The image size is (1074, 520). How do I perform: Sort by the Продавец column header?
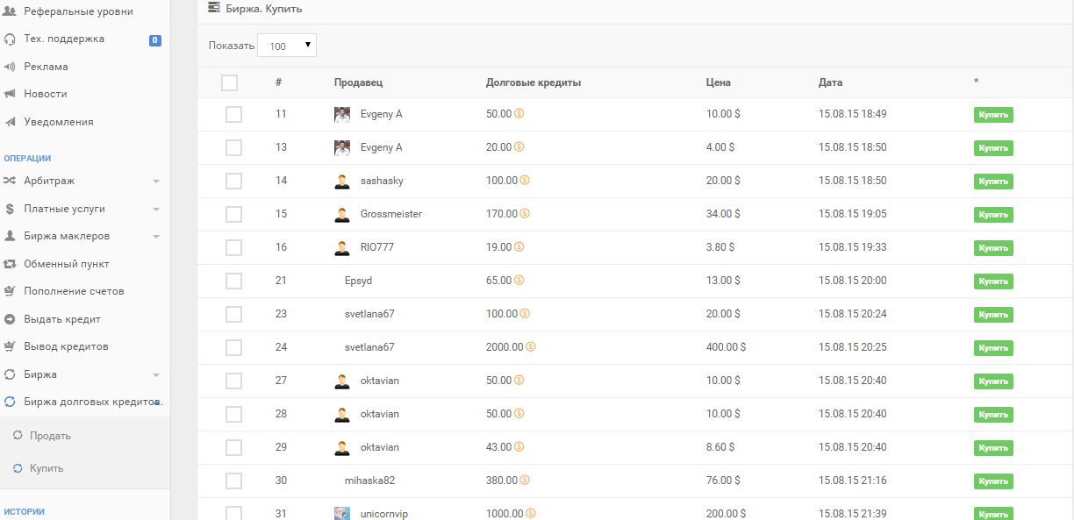pyautogui.click(x=358, y=82)
